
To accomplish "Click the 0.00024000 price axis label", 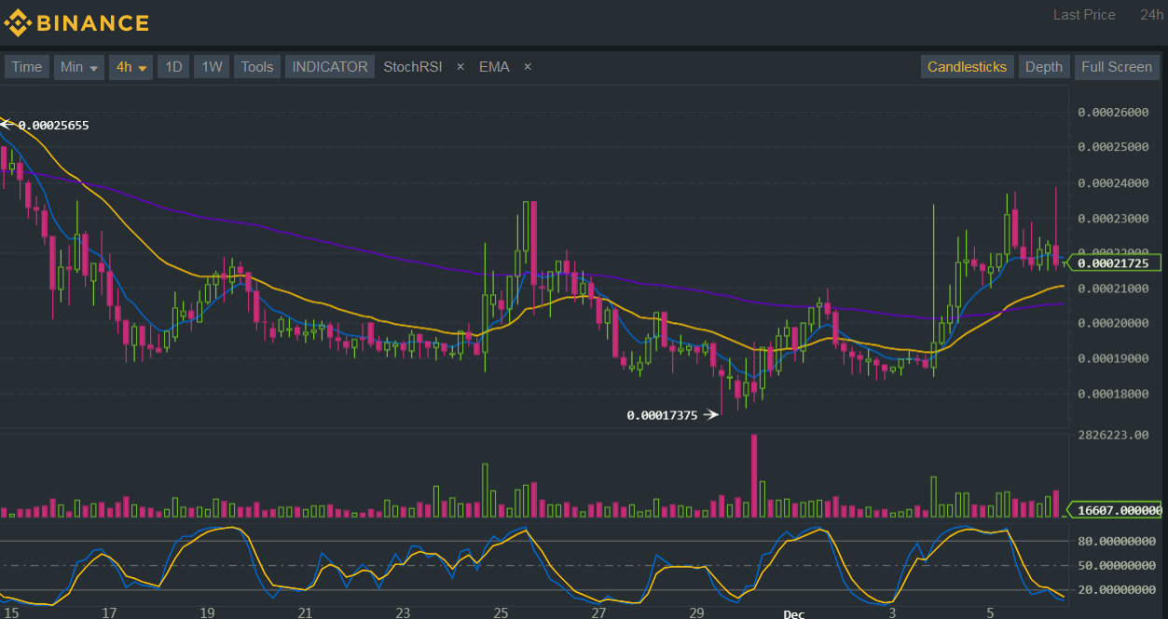I will [x=1113, y=182].
